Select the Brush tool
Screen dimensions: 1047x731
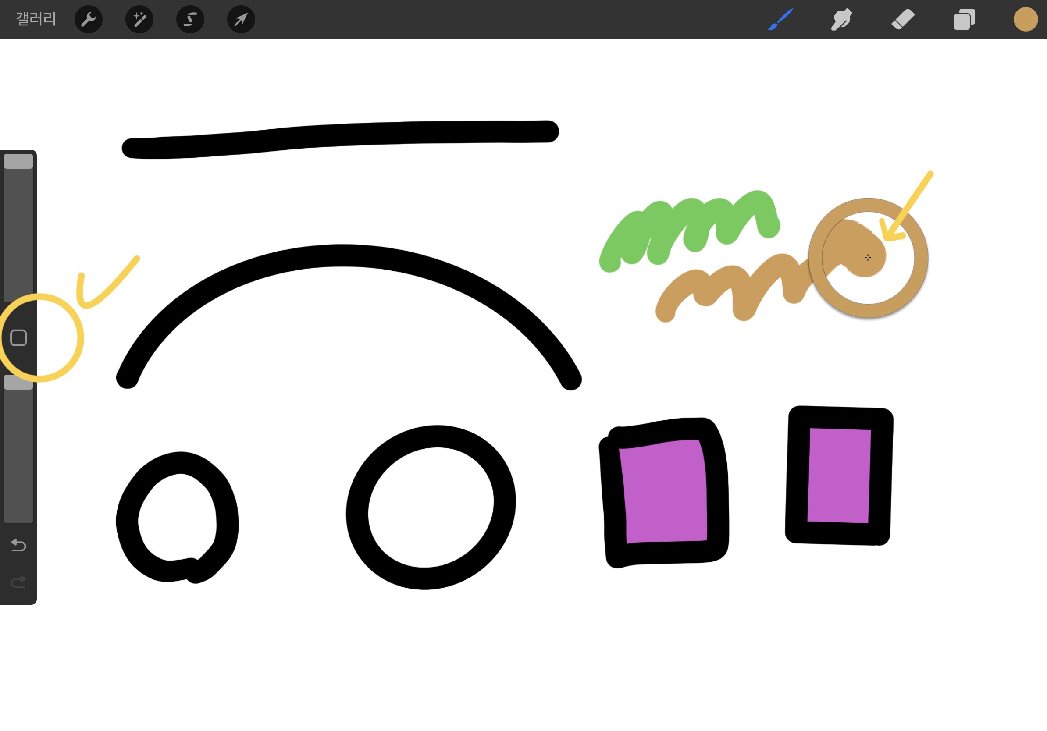(780, 20)
